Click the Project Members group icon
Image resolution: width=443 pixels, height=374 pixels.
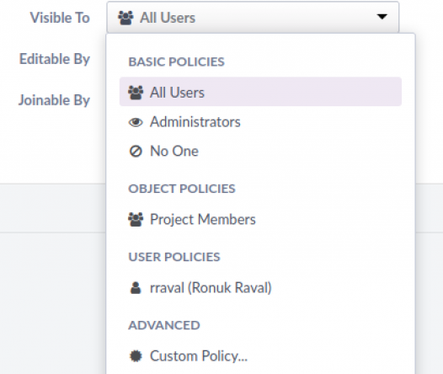click(x=136, y=220)
